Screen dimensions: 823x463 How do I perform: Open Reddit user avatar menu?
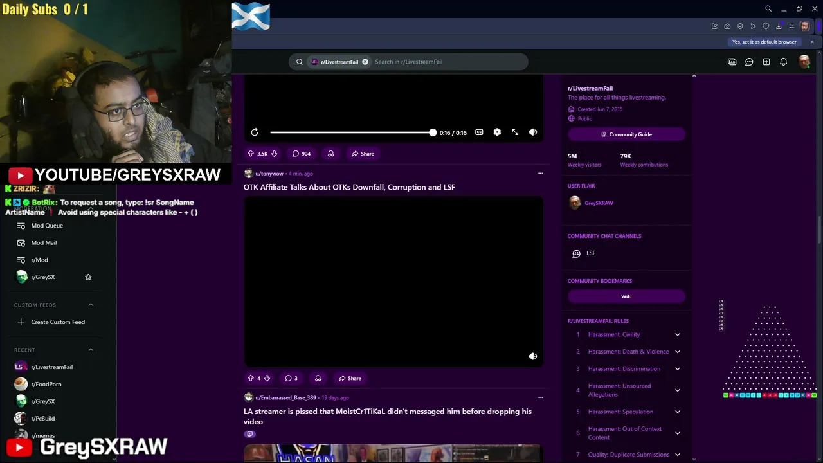pyautogui.click(x=804, y=62)
